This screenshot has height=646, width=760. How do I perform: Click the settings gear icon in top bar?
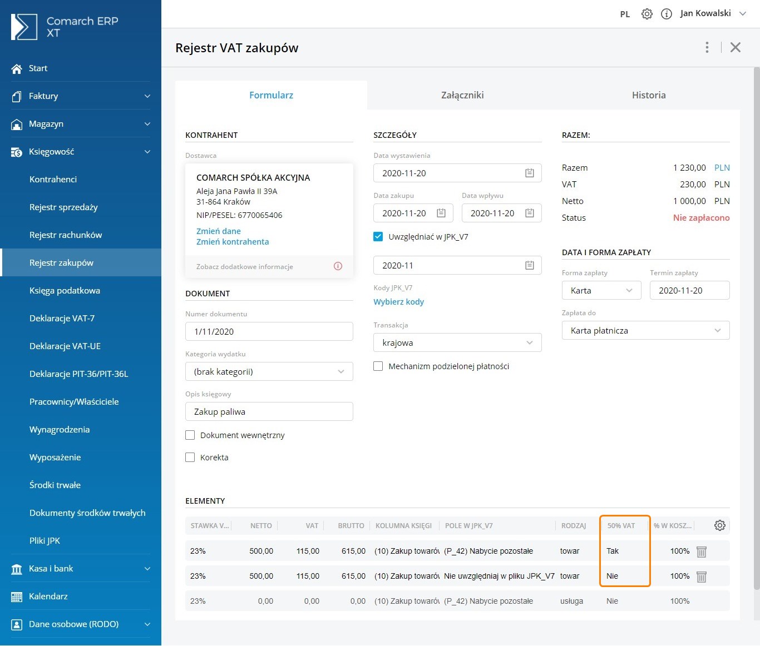tap(647, 14)
